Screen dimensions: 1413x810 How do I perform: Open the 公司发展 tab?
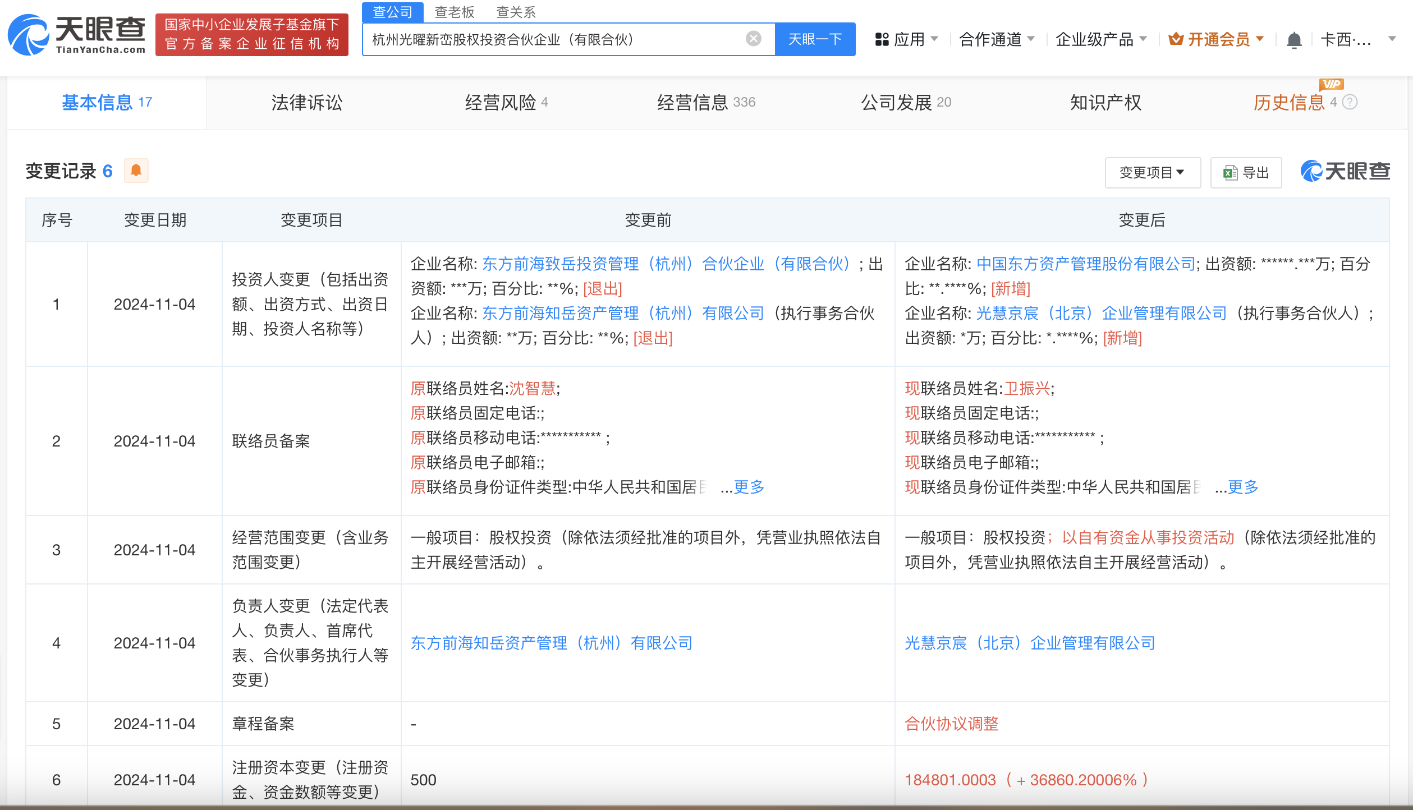[x=906, y=103]
